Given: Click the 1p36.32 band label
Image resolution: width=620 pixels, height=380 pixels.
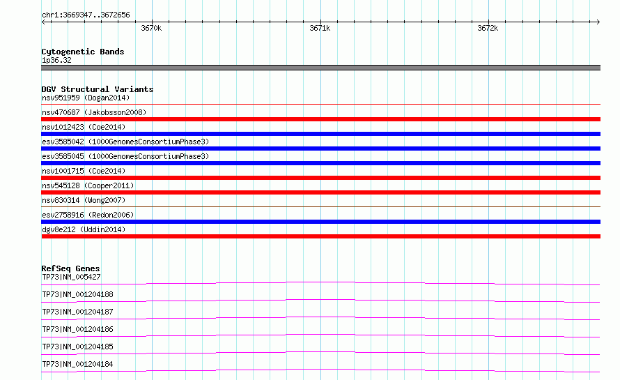Looking at the screenshot, I should (56, 60).
